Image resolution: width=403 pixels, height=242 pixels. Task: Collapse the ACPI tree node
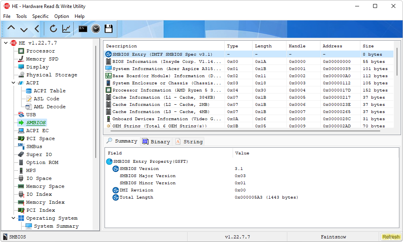point(14,83)
